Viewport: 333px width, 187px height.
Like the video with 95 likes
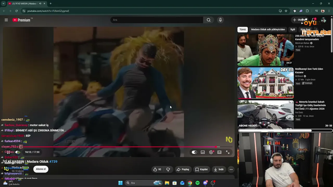(157, 169)
